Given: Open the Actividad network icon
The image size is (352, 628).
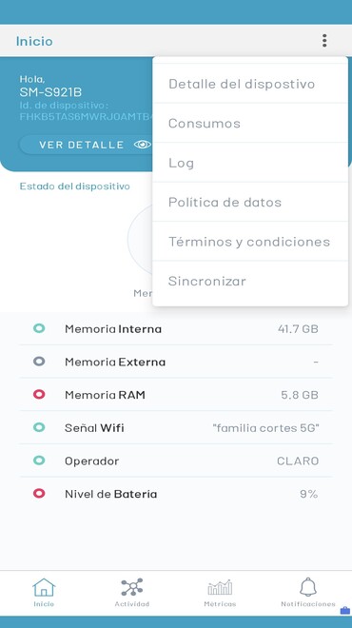Looking at the screenshot, I should (x=131, y=587).
